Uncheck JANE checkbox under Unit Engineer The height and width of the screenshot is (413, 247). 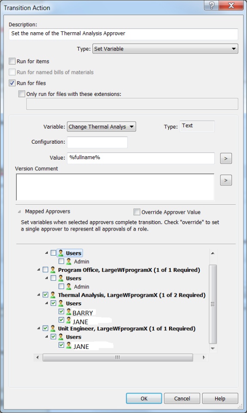(61, 345)
